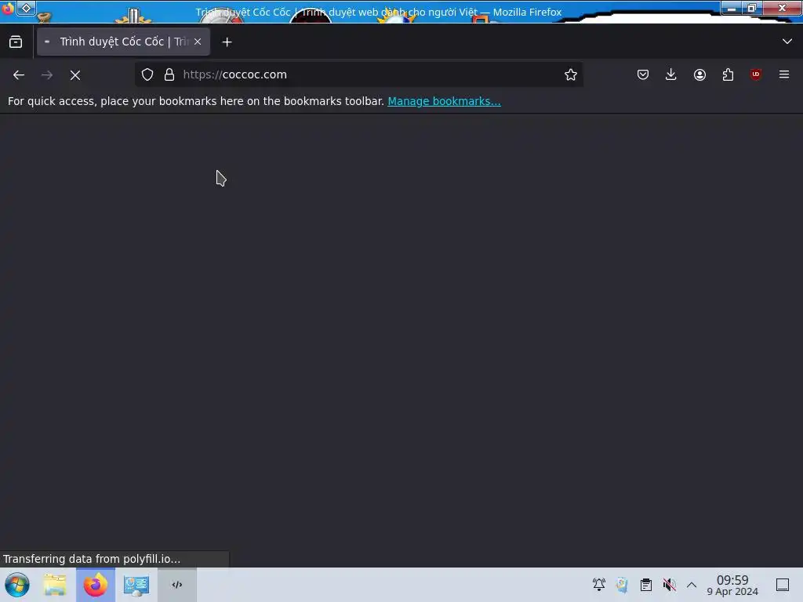803x602 pixels.
Task: Go back one page
Action: 19,74
